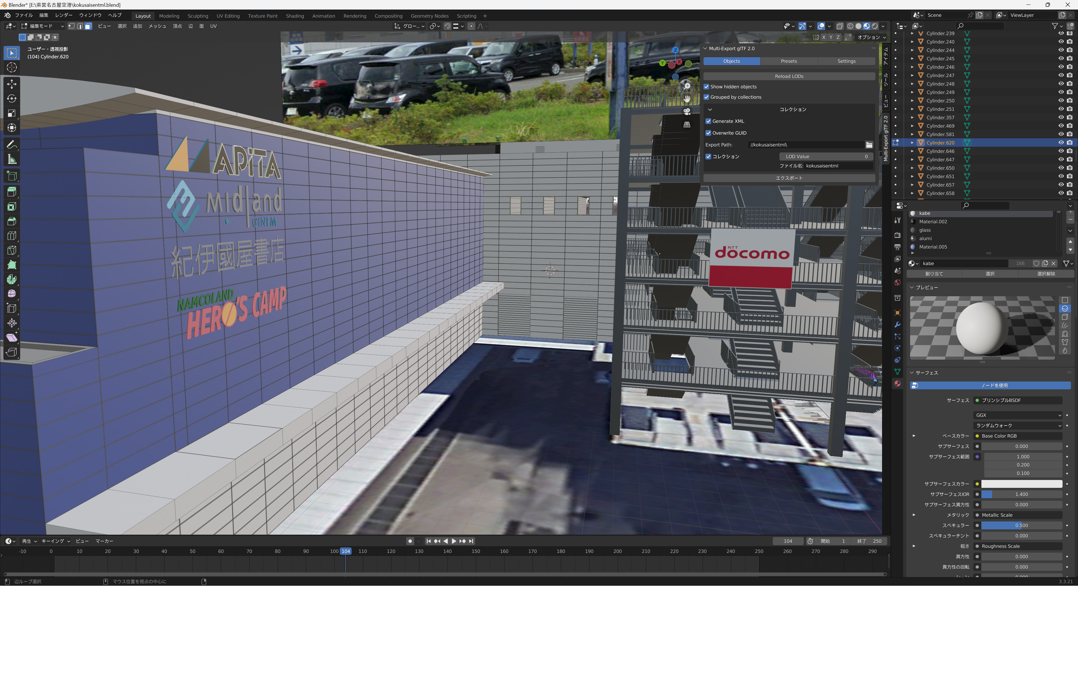
Task: Disable rendering for Cylinder.658
Action: coord(1070,193)
